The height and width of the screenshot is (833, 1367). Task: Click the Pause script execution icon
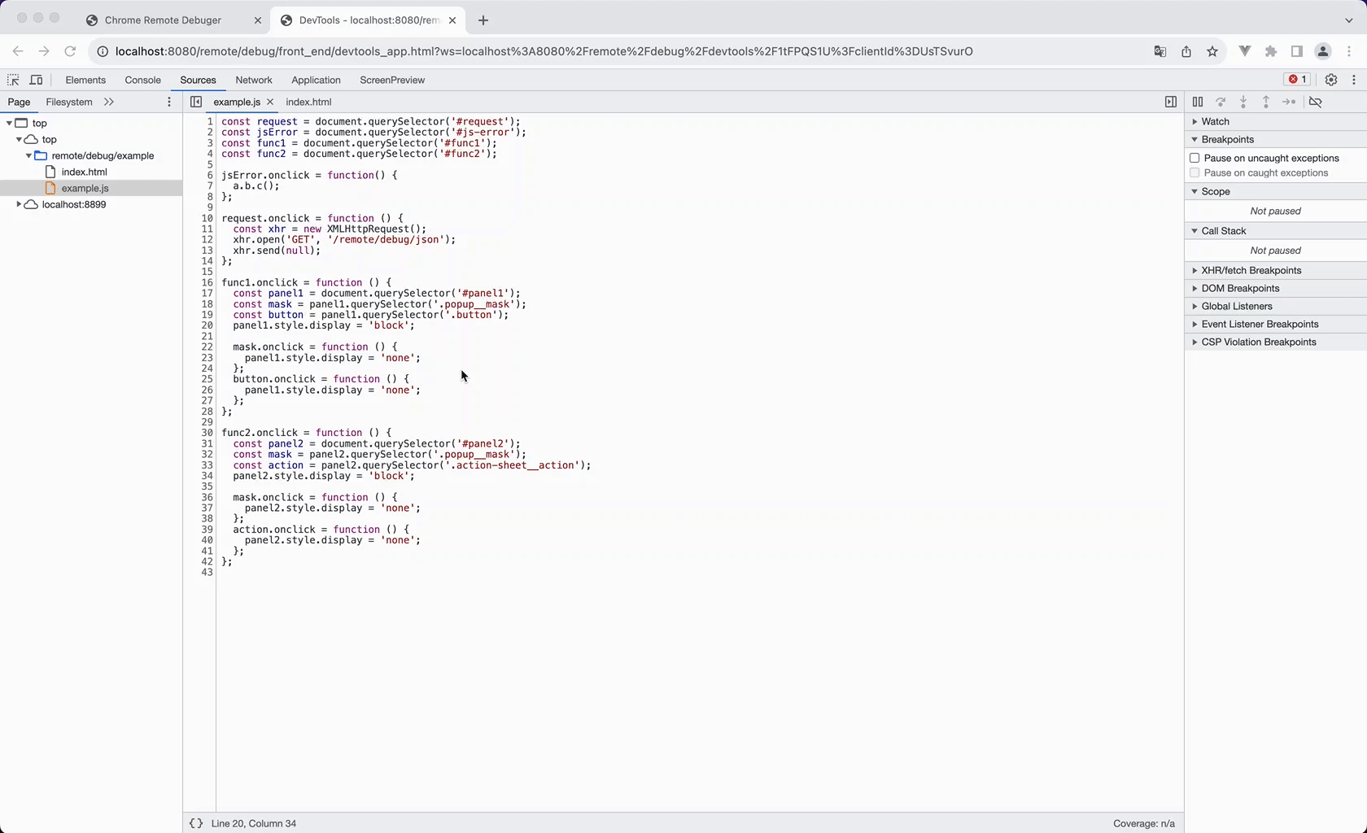(1197, 102)
